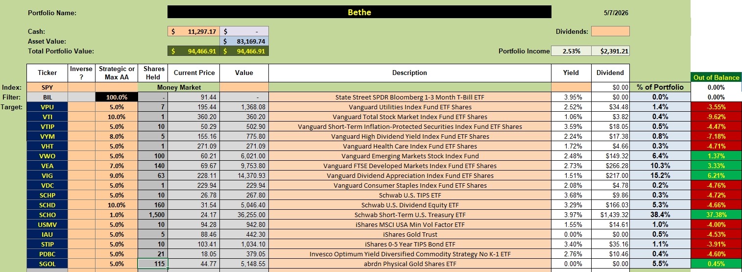The width and height of the screenshot is (742, 272).
Task: Click the VIG ticker cell
Action: tap(48, 175)
